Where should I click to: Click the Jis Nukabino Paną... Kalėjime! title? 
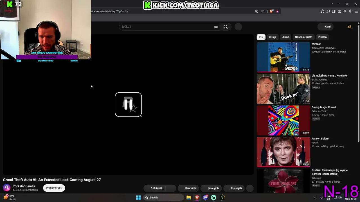[330, 75]
